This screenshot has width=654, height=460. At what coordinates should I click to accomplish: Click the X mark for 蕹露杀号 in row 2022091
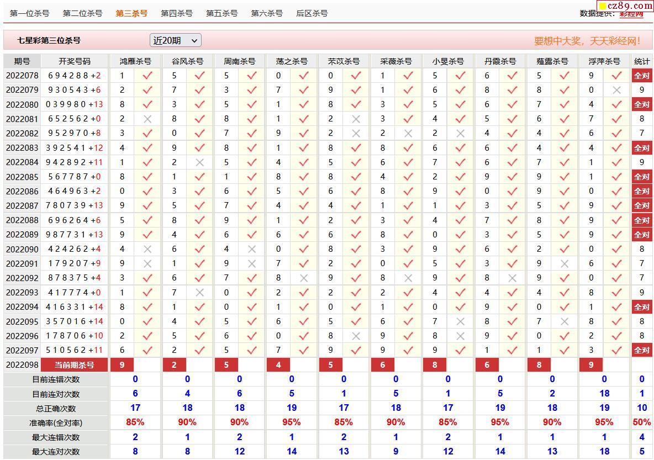565,263
